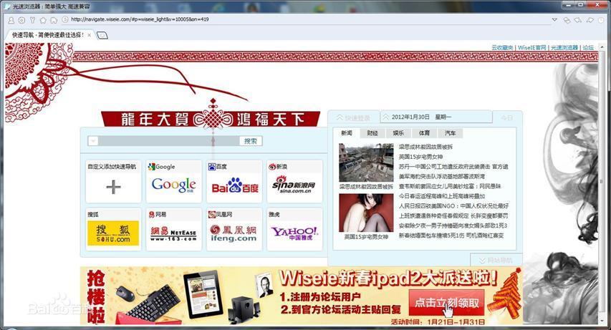Open the ifeng 凤凰网 quick-dial tile
The width and height of the screenshot is (611, 330).
click(234, 230)
